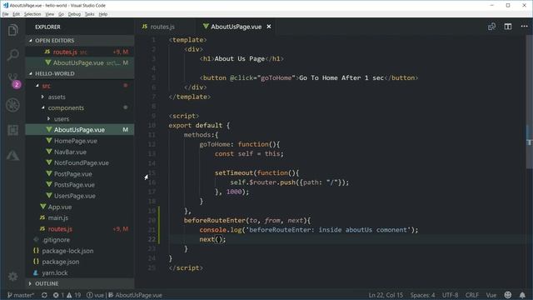Select routes.js in open editors list
Screen dimensions: 533x300
[81, 52]
